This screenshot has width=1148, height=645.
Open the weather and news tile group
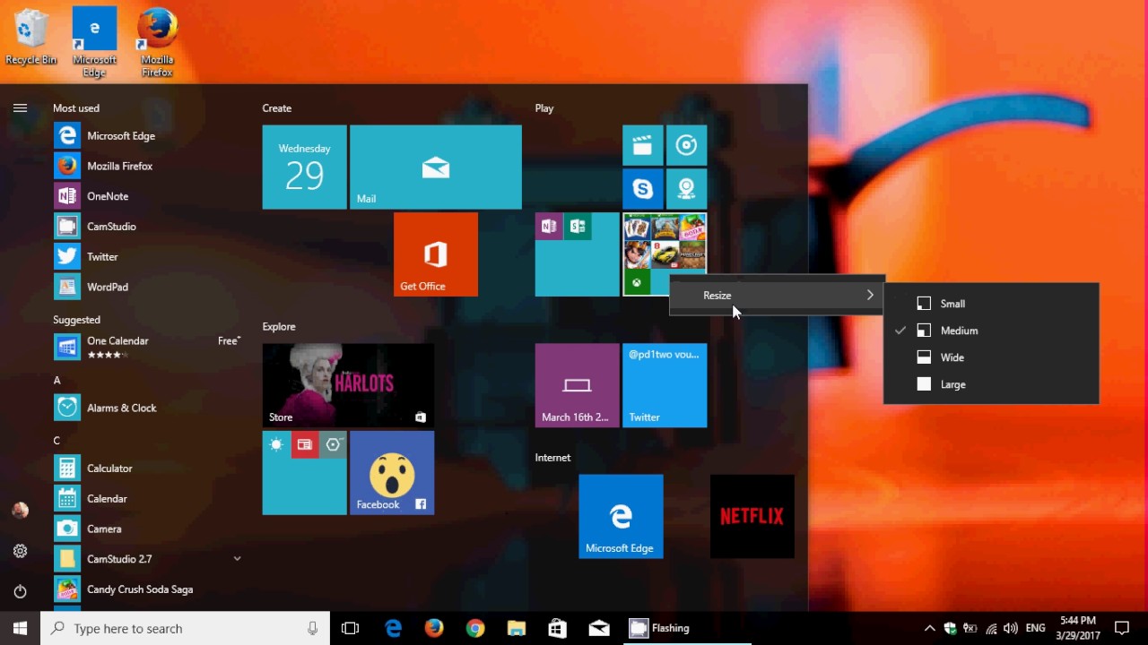[x=304, y=473]
